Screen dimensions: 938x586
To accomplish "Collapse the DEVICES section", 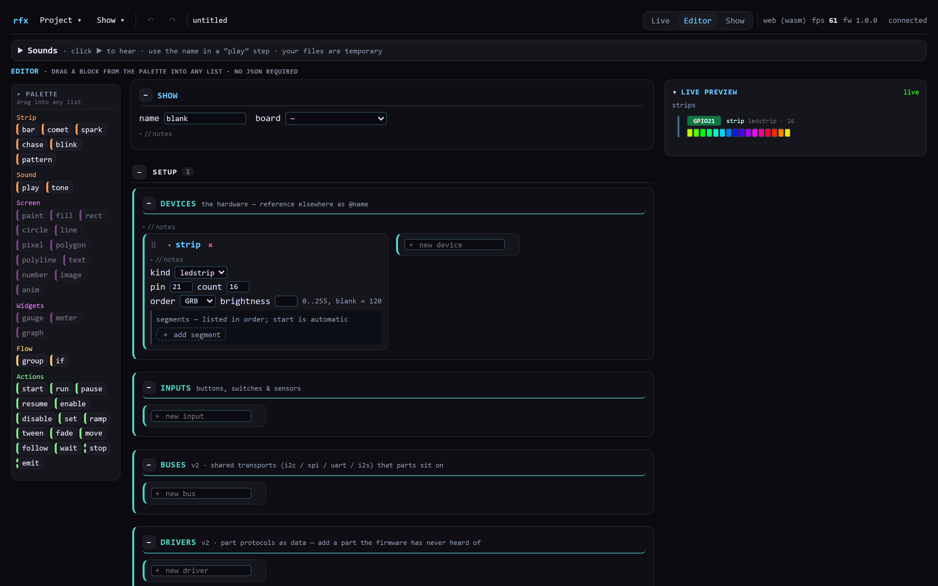I will click(149, 203).
